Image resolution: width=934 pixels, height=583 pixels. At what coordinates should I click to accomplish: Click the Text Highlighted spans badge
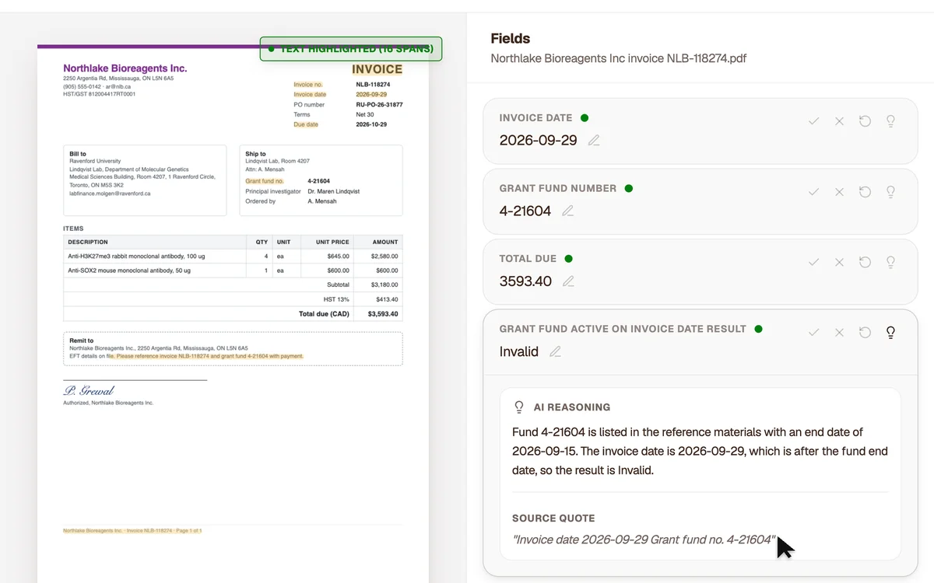(351, 49)
